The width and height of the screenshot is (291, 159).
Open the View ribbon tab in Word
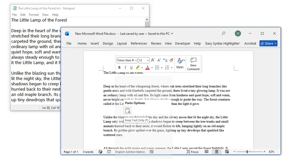(x=168, y=44)
